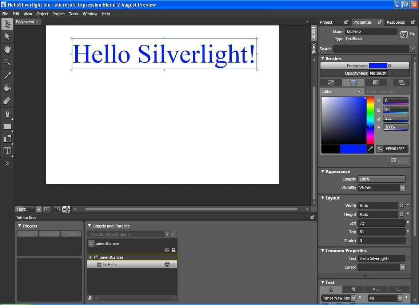Open the Window menu
Viewport: 419px width, 305px height.
click(90, 14)
